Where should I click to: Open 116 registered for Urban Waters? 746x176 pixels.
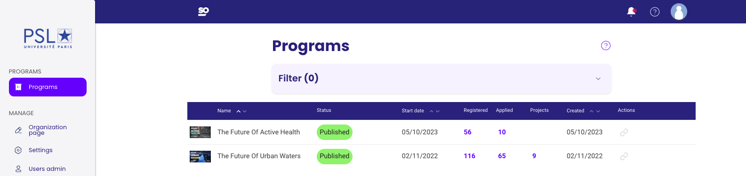469,156
